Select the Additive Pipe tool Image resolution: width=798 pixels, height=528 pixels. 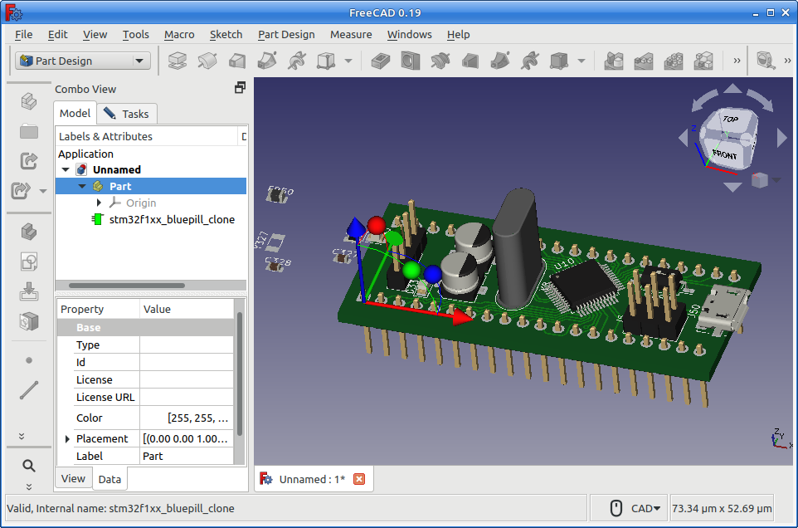[267, 61]
